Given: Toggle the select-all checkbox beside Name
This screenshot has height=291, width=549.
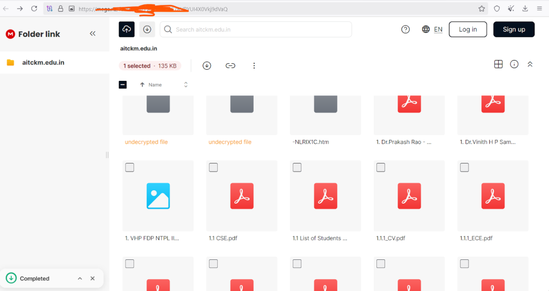Looking at the screenshot, I should coord(123,85).
